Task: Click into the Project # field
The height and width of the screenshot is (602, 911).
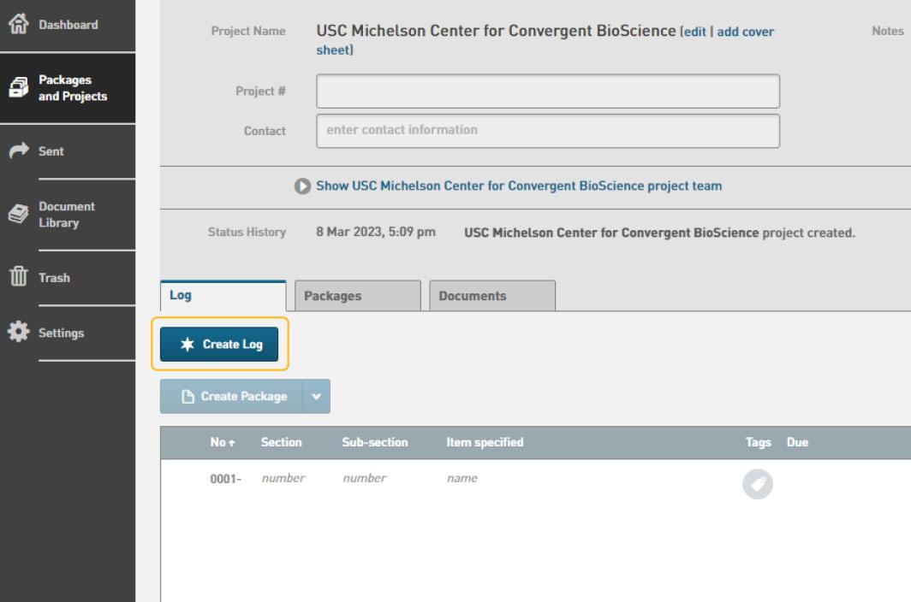Action: tap(547, 91)
